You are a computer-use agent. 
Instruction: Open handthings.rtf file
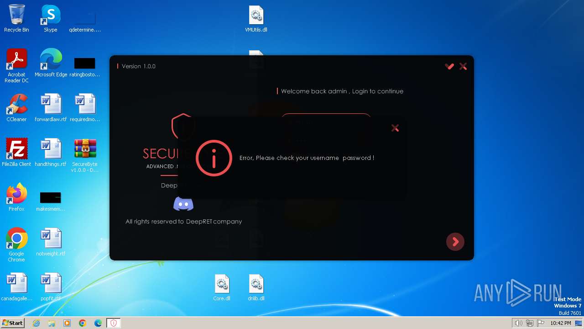point(51,153)
